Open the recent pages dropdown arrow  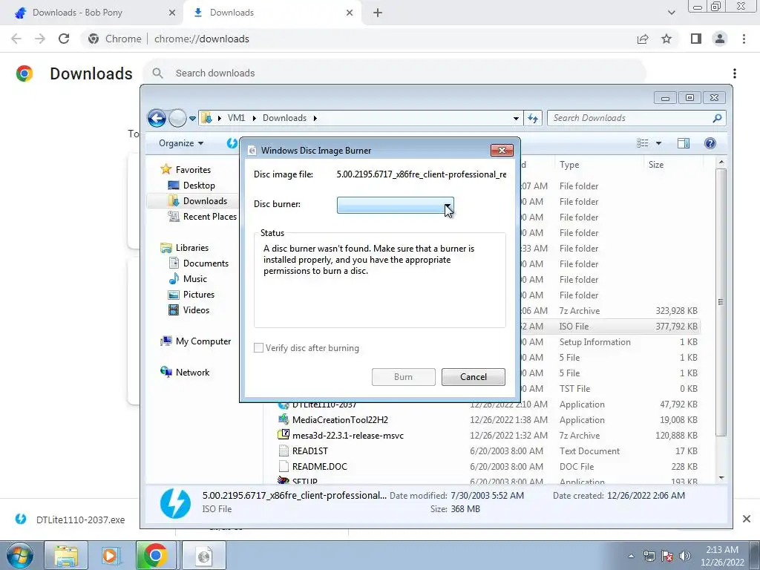[192, 118]
